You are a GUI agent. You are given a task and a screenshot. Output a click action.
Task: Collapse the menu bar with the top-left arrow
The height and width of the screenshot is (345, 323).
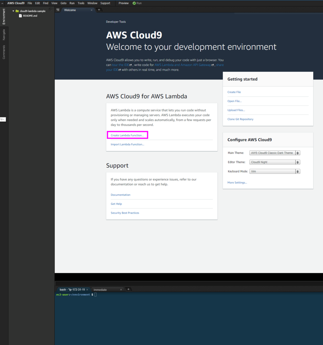2,3
